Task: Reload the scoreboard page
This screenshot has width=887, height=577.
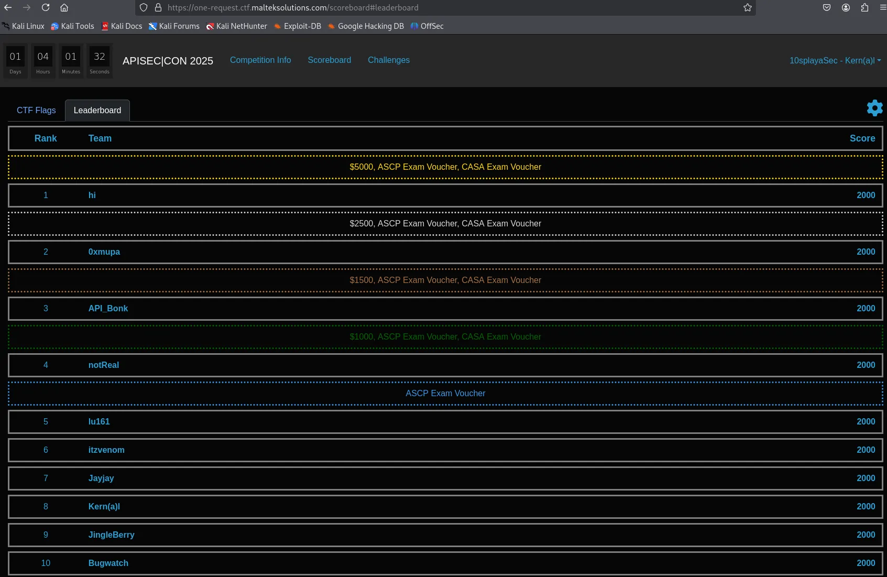Action: [x=46, y=7]
